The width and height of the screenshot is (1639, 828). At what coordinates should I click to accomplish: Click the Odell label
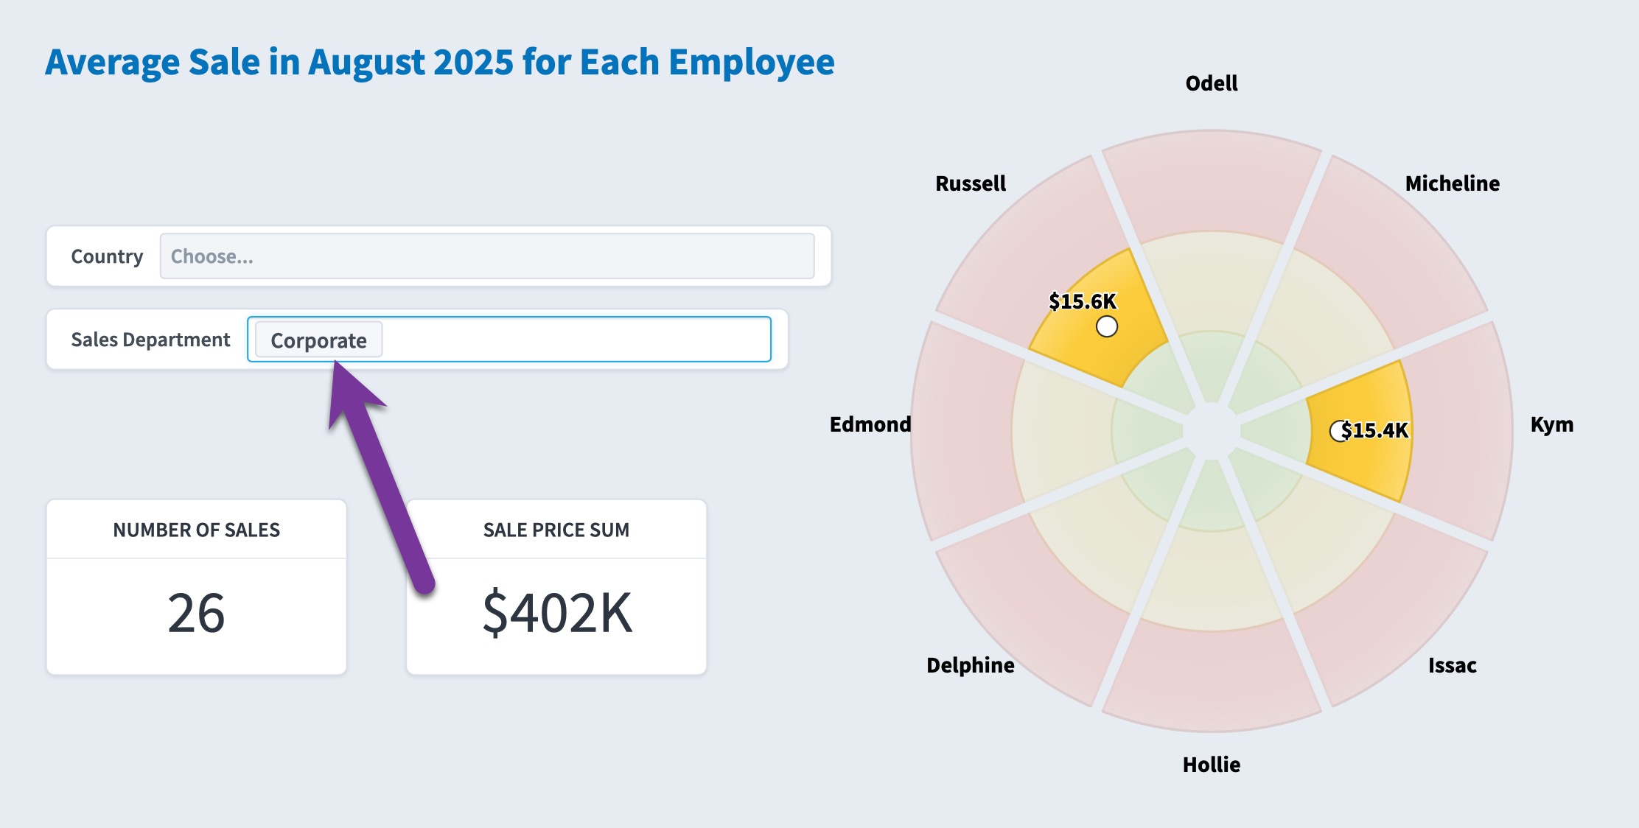pyautogui.click(x=1212, y=83)
